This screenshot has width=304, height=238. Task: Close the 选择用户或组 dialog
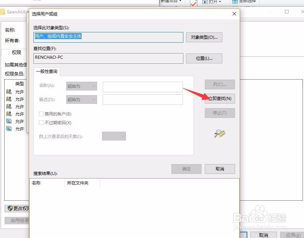tap(234, 14)
